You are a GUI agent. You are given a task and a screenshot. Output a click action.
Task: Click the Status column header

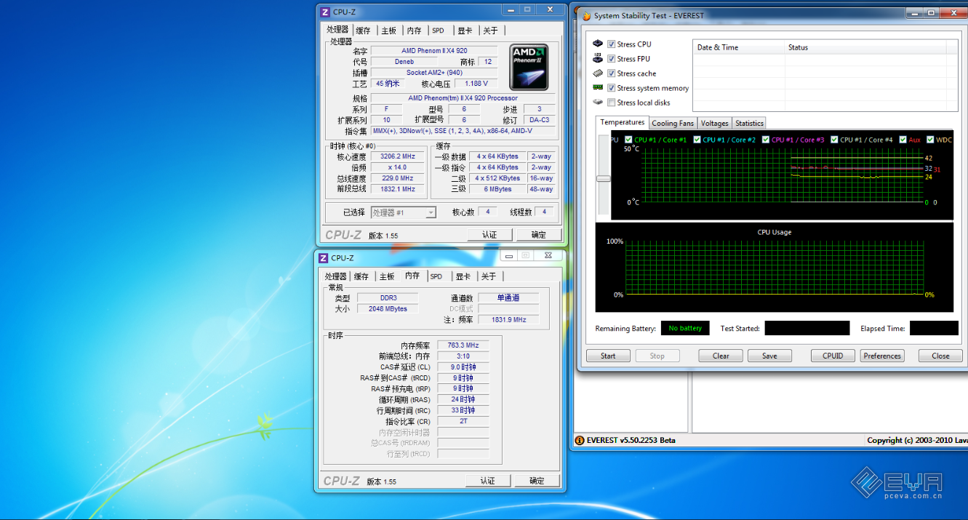pyautogui.click(x=865, y=47)
